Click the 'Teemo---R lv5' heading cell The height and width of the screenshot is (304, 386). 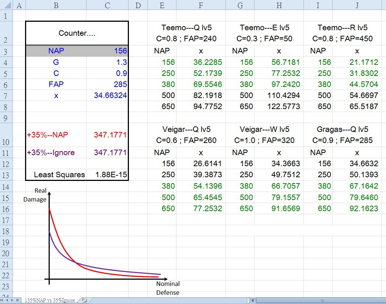point(343,33)
